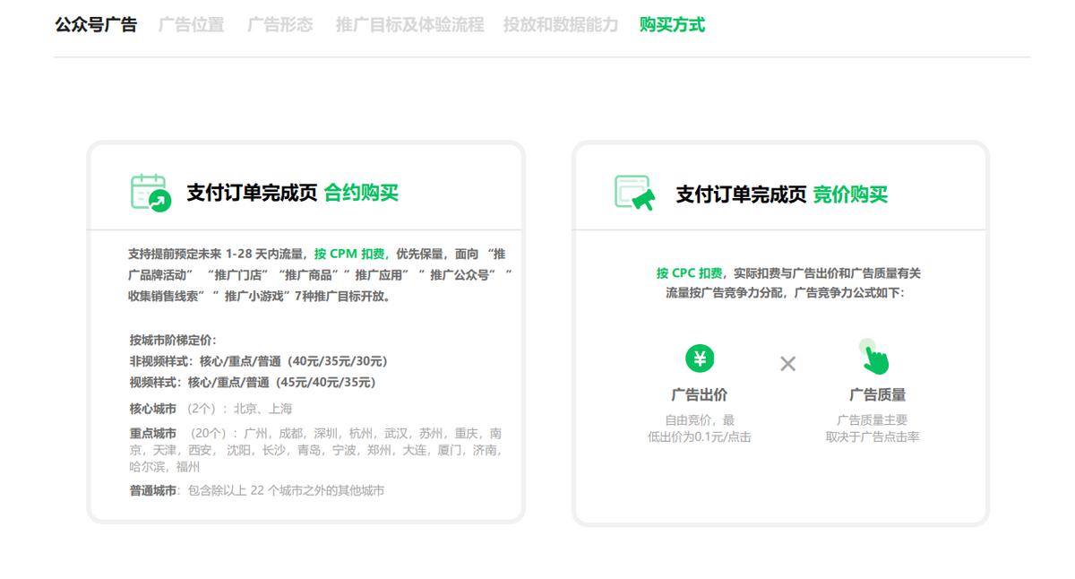This screenshot has width=1075, height=579.
Task: Click the megaphone card icon beside 竞价购买
Action: click(x=632, y=190)
